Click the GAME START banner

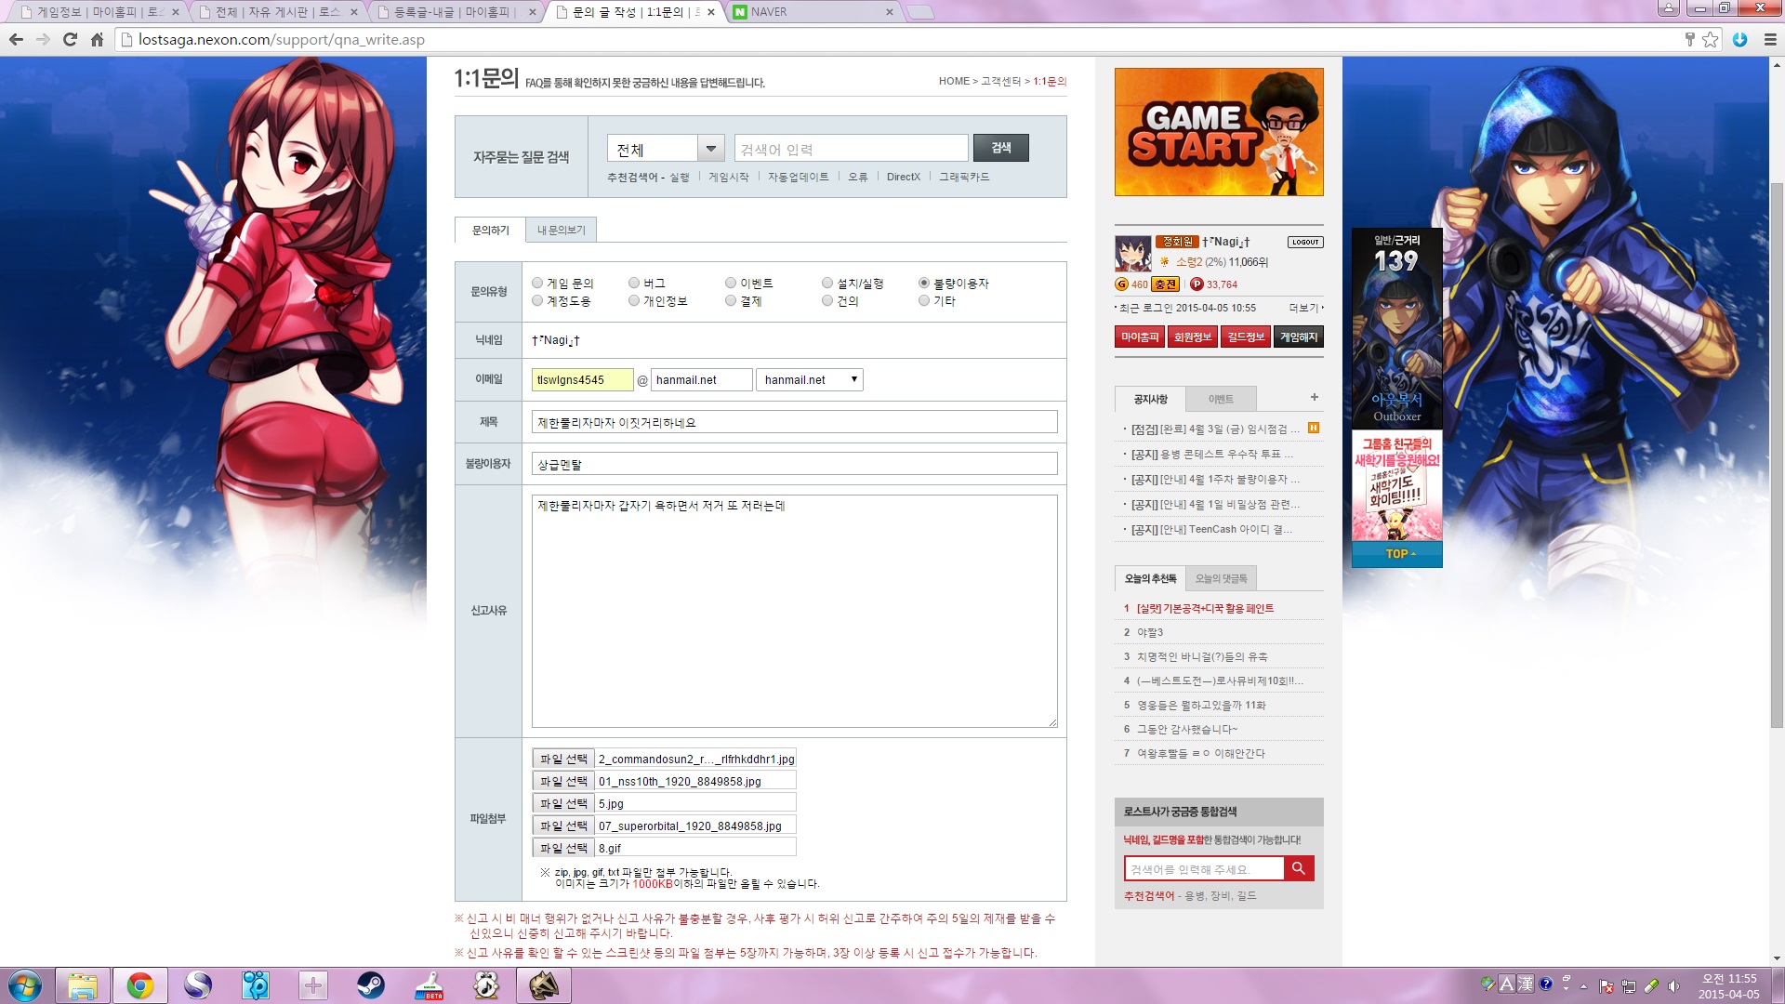click(x=1219, y=132)
